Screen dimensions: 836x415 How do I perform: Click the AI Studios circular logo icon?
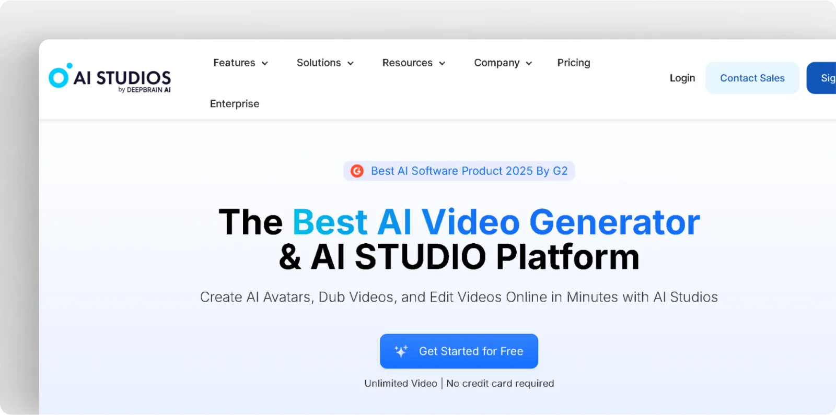click(x=60, y=76)
